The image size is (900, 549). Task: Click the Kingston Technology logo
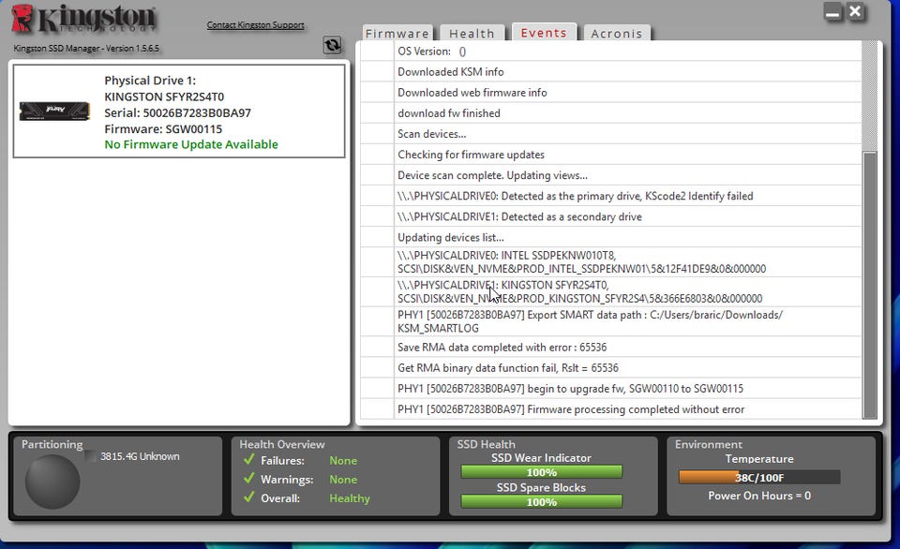(x=83, y=19)
